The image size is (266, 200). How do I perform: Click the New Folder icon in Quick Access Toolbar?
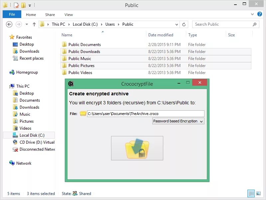tap(23, 5)
